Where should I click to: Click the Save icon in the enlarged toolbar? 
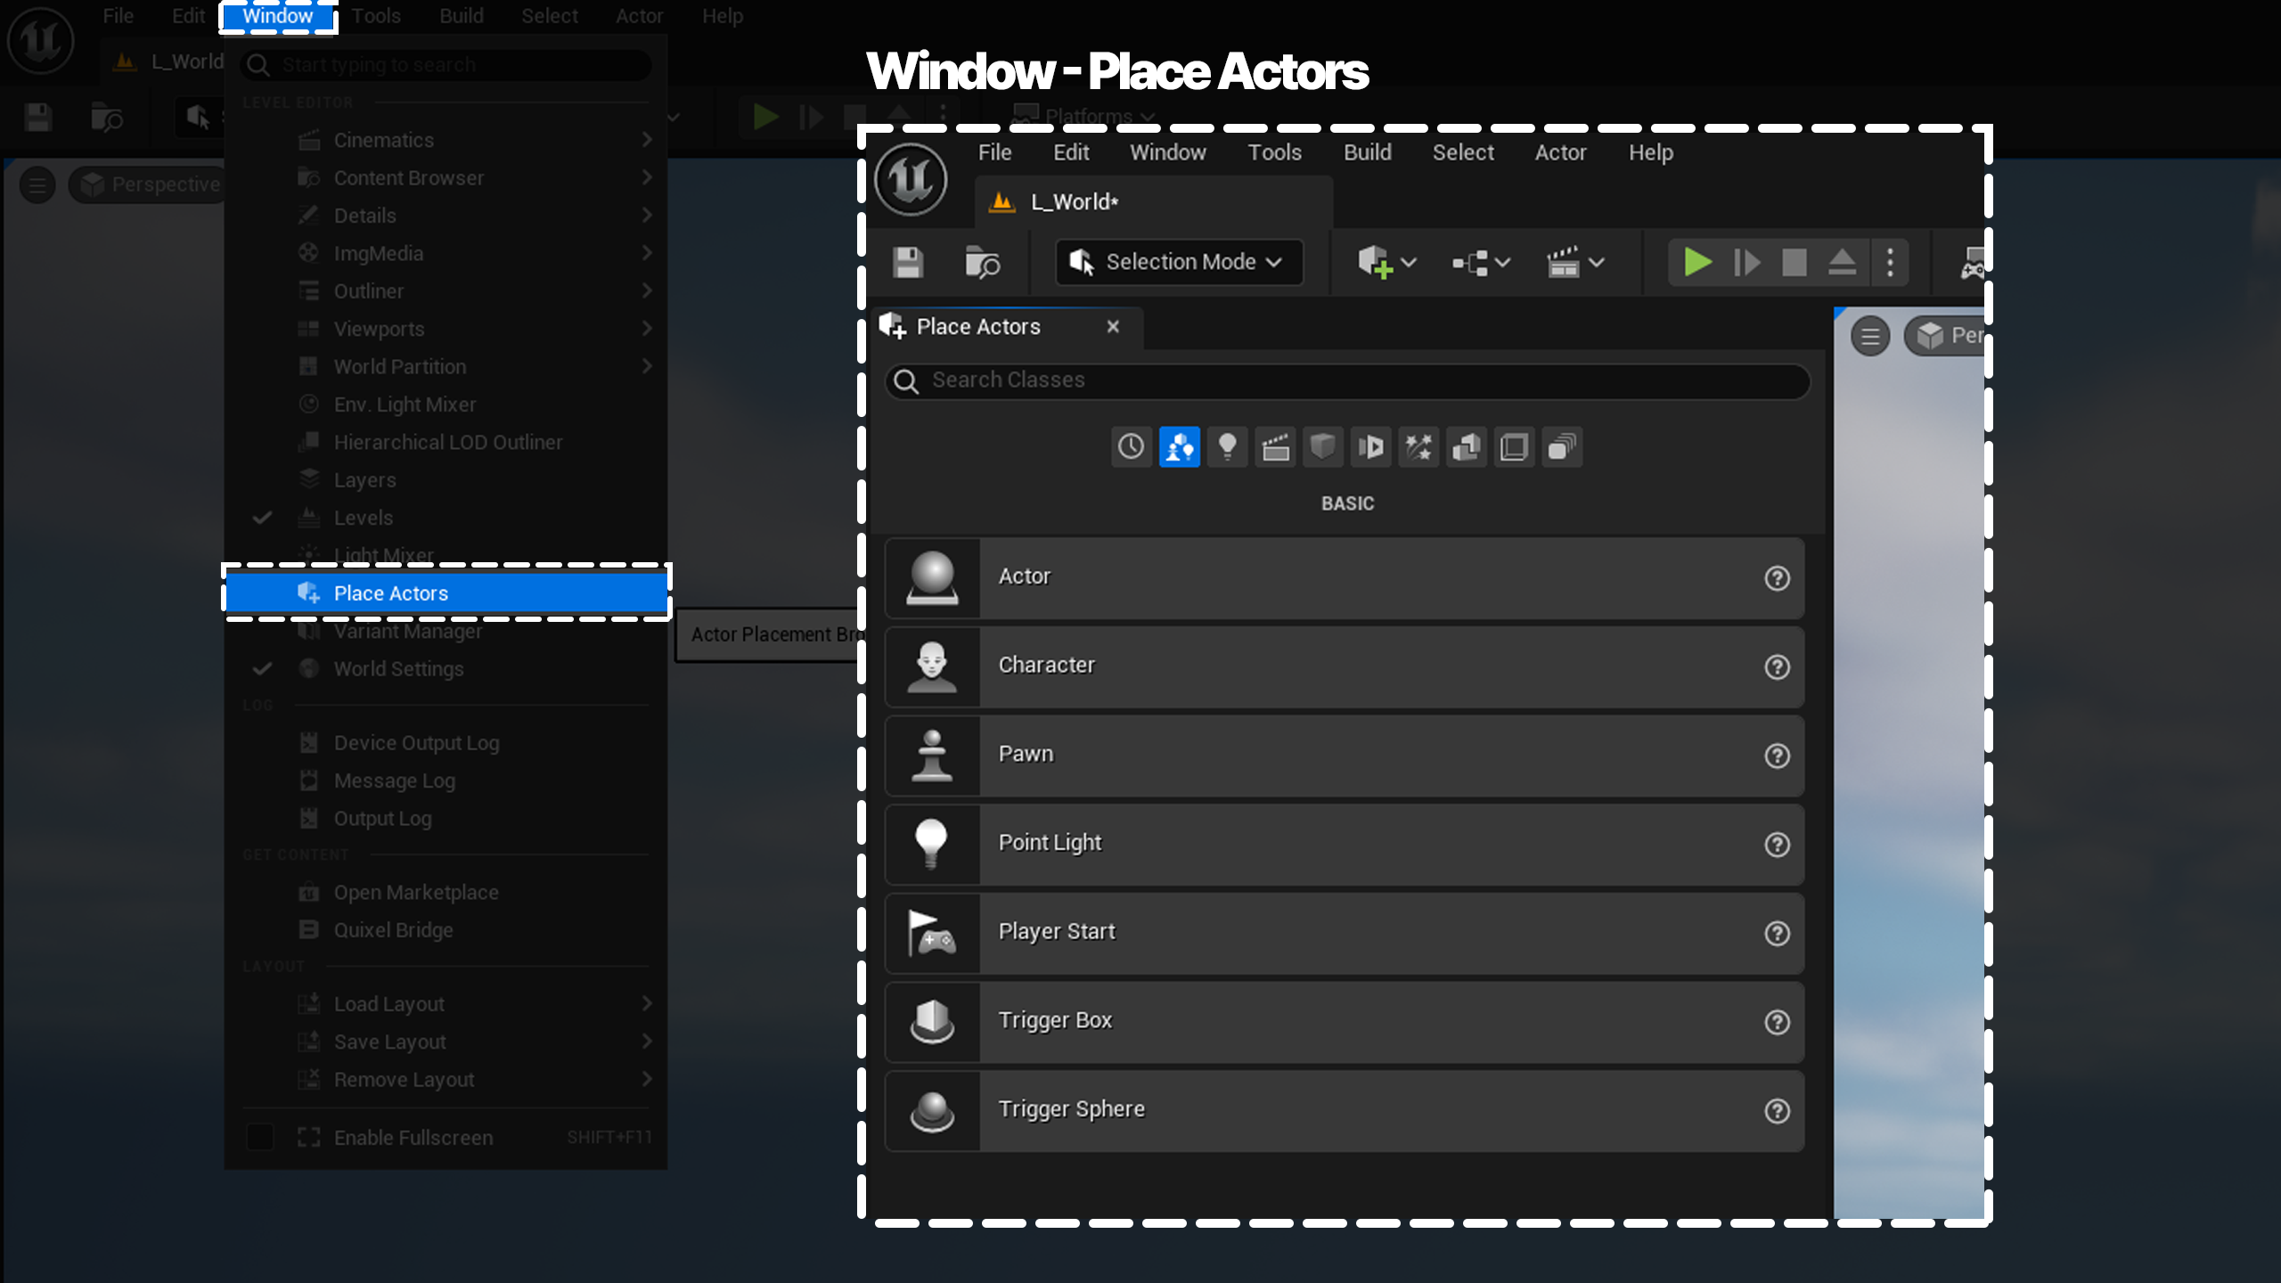click(908, 263)
